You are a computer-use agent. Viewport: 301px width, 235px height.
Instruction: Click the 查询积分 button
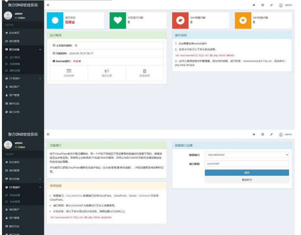[247, 180]
